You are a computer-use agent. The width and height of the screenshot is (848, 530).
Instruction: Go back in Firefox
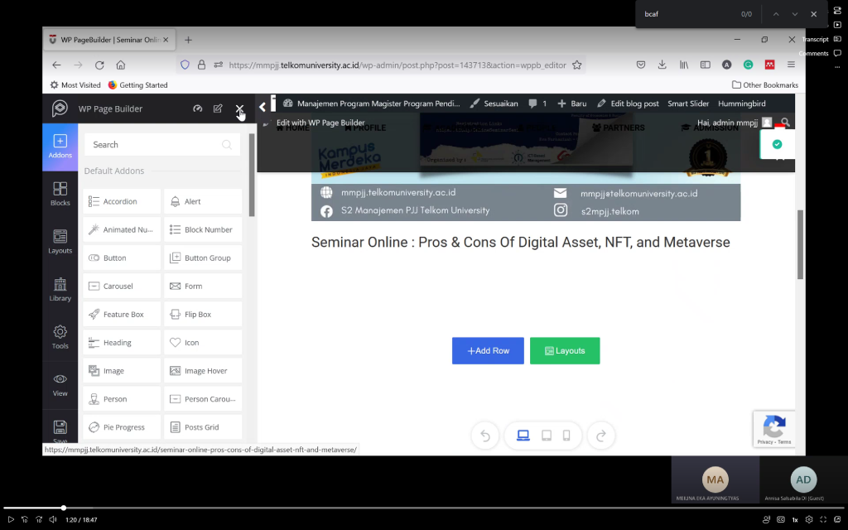pyautogui.click(x=56, y=65)
